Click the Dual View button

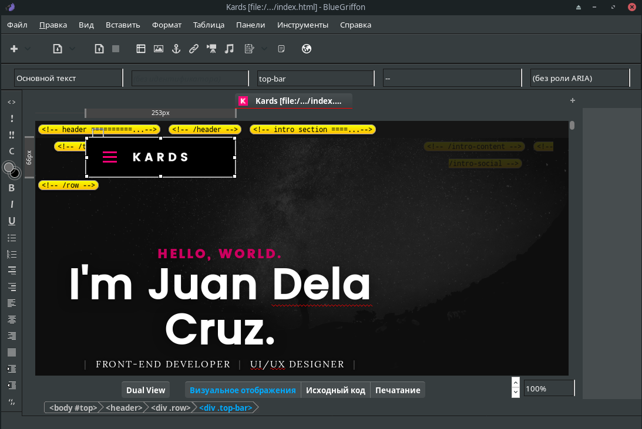coord(146,390)
